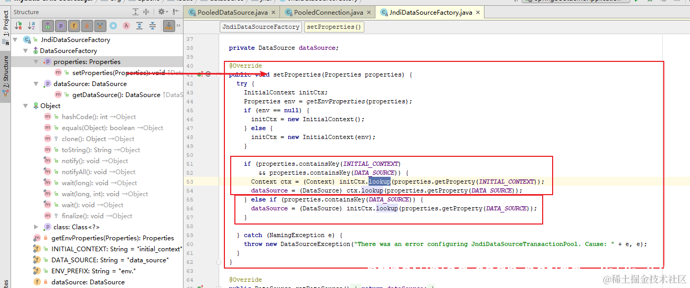Viewport: 690px width, 288px height.
Task: Select dataSource: DataSource field at bottom
Action: point(88,282)
